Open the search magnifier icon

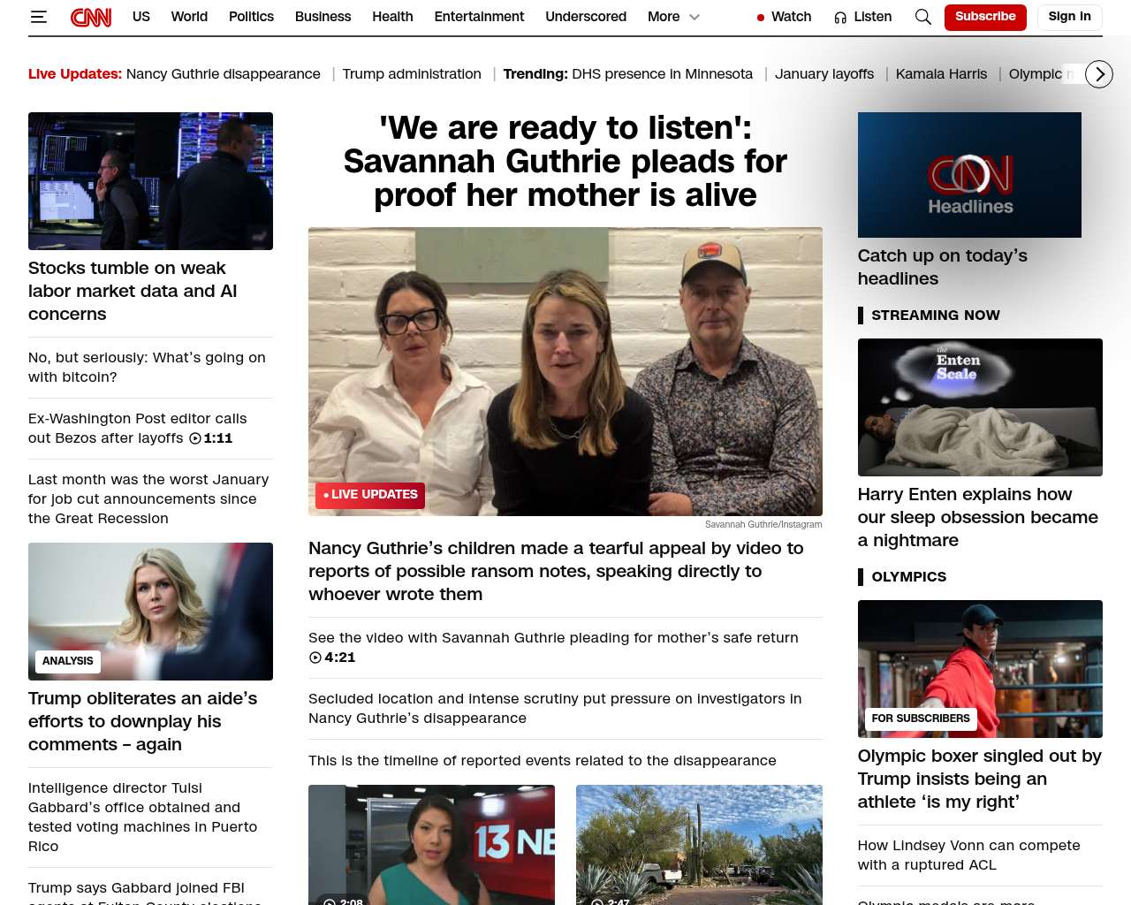click(923, 17)
